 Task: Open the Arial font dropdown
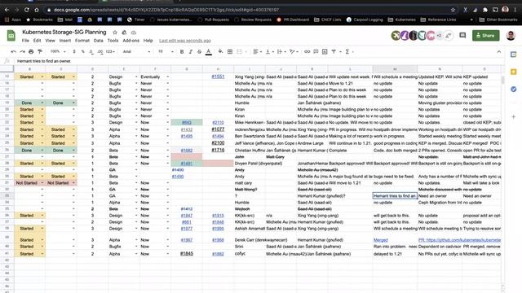coord(136,51)
